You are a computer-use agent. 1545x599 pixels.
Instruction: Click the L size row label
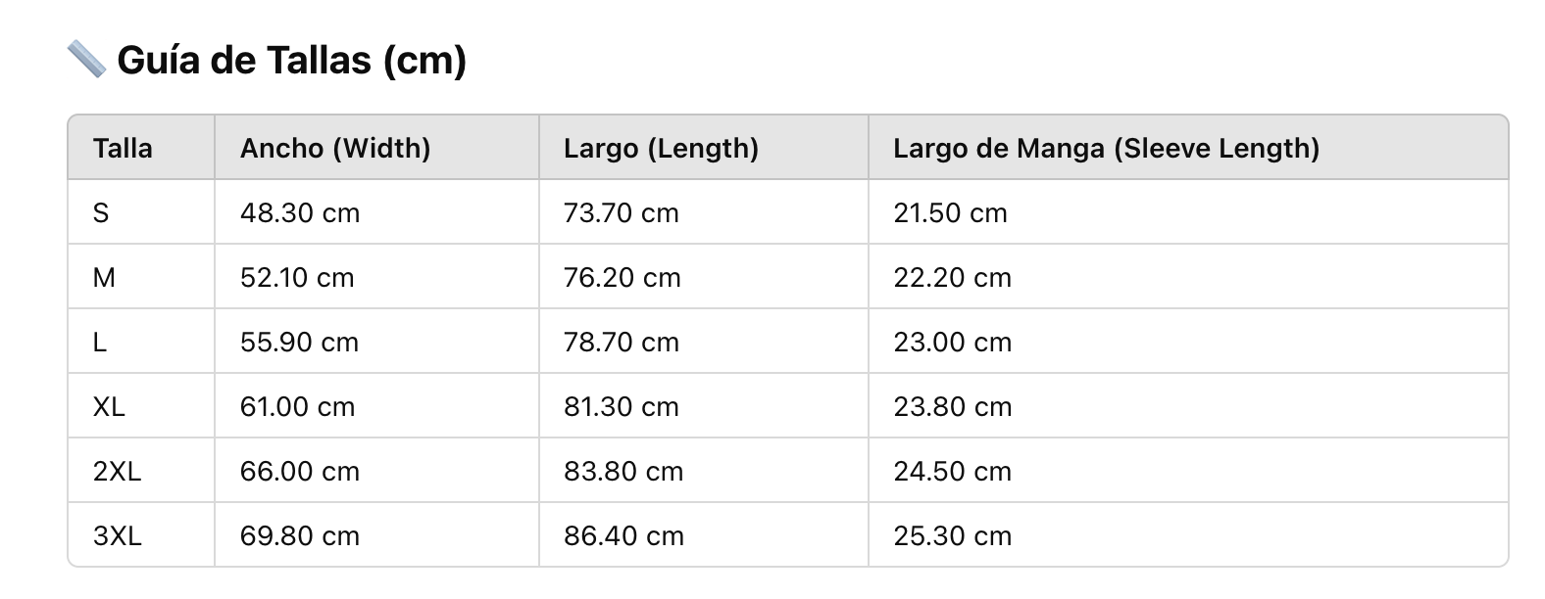coord(100,343)
